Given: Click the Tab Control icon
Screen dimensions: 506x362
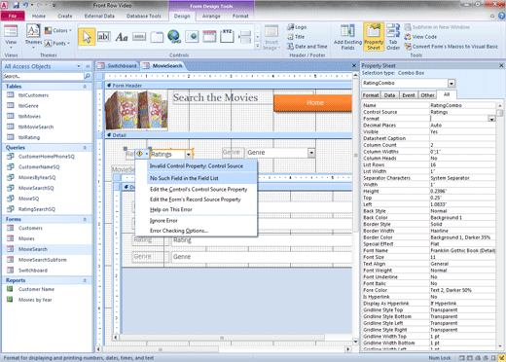Looking at the screenshot, I should point(157,37).
